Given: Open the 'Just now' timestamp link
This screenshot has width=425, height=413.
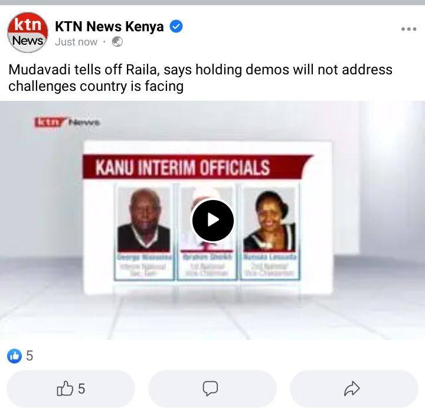Looking at the screenshot, I should pyautogui.click(x=76, y=42).
